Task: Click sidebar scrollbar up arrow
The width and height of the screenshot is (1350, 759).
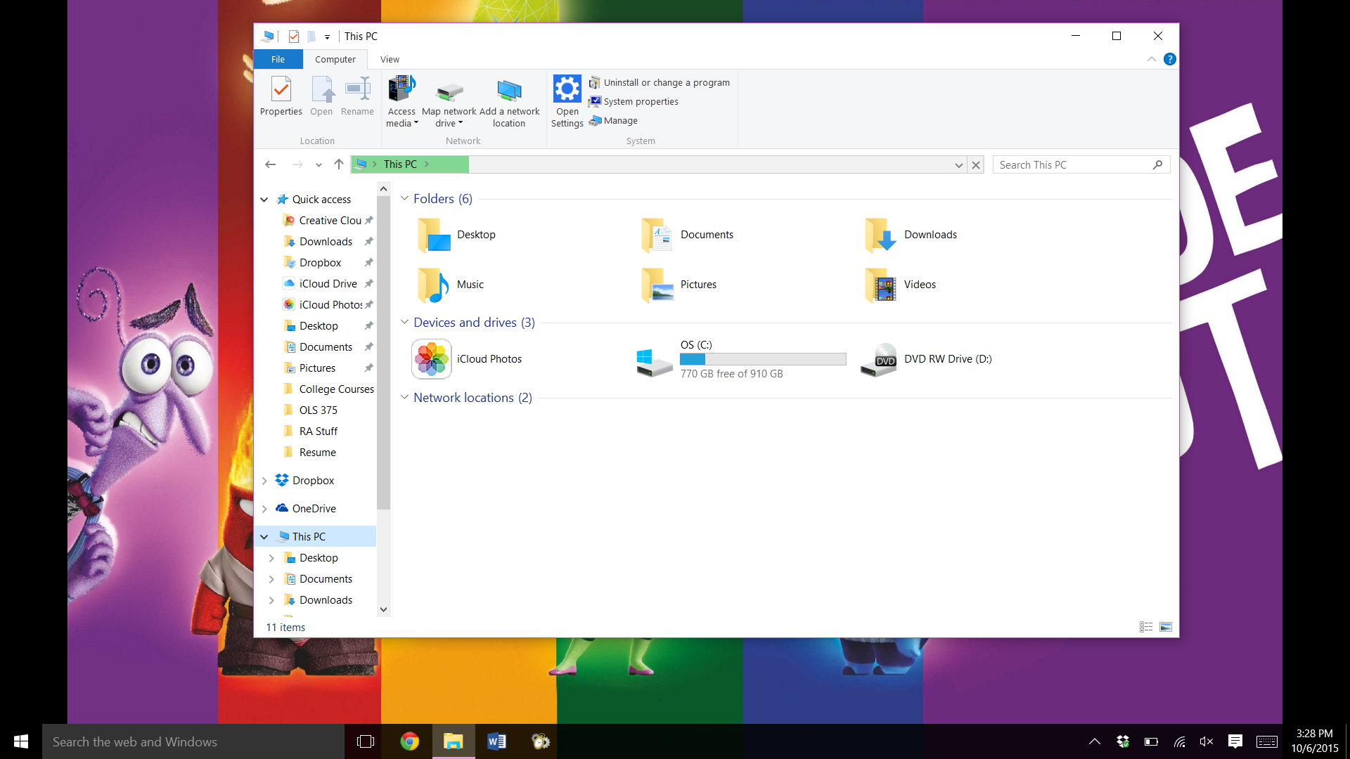Action: pos(383,189)
